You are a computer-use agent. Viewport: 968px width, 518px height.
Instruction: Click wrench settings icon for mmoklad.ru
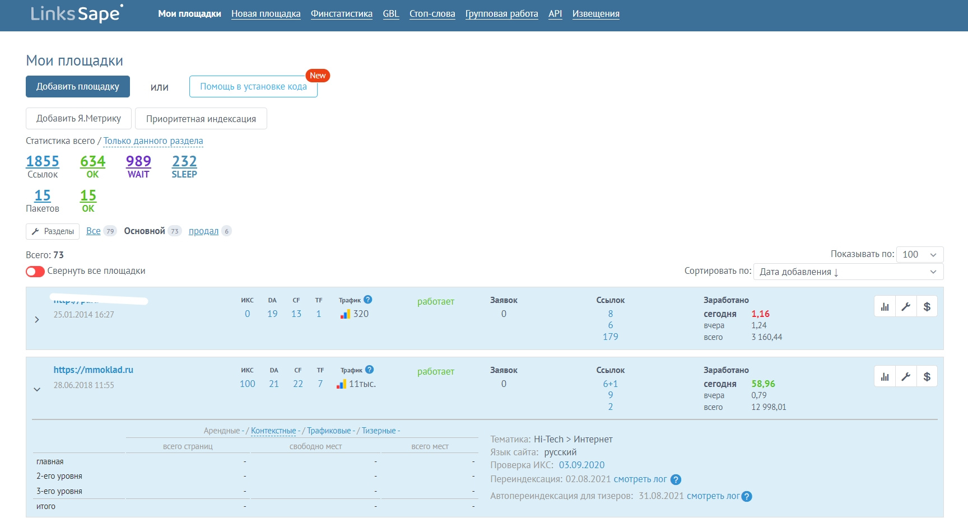point(906,376)
